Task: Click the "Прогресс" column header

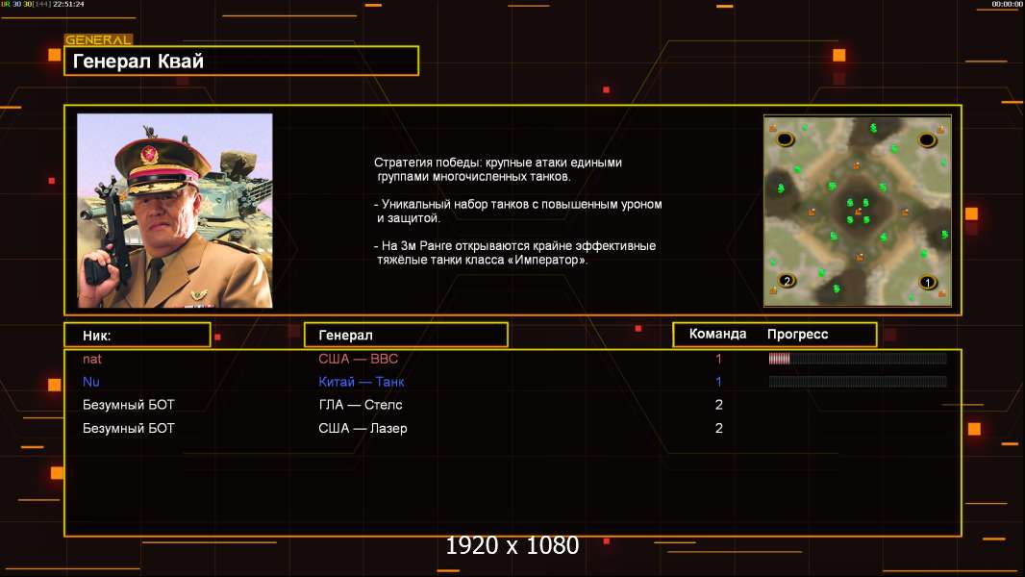Action: [797, 334]
